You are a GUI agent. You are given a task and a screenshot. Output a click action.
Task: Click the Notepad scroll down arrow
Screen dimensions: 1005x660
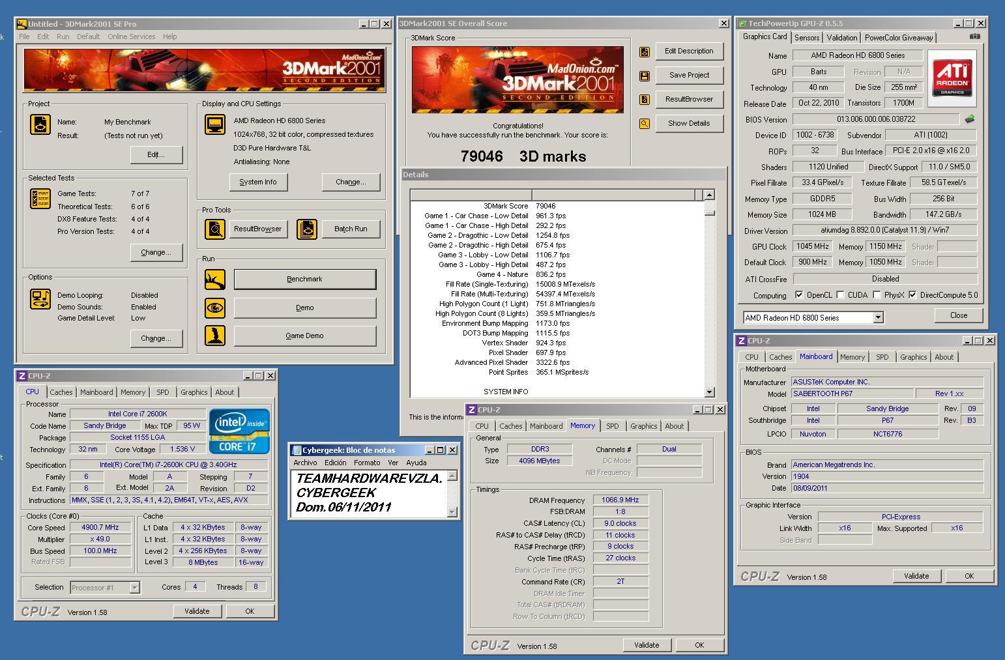pos(452,513)
